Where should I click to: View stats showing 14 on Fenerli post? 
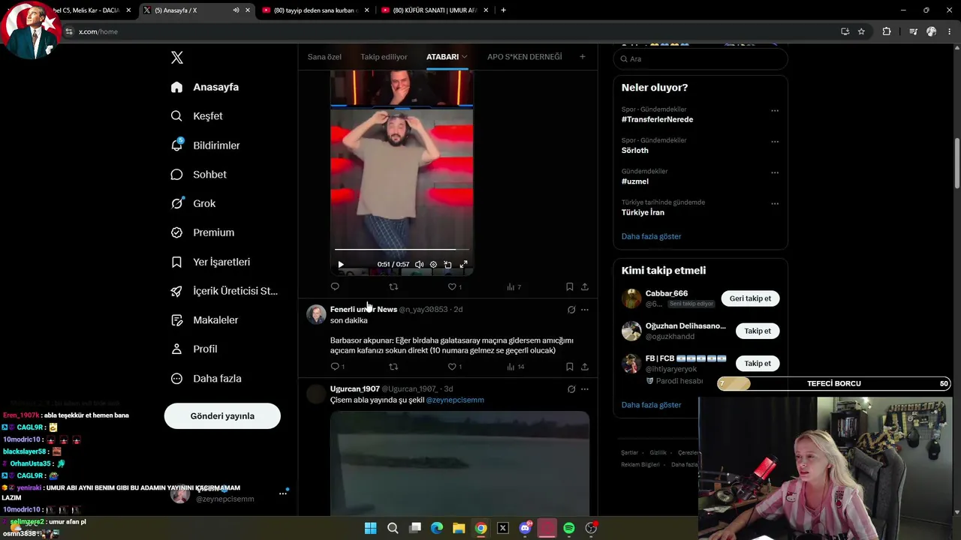tap(516, 367)
